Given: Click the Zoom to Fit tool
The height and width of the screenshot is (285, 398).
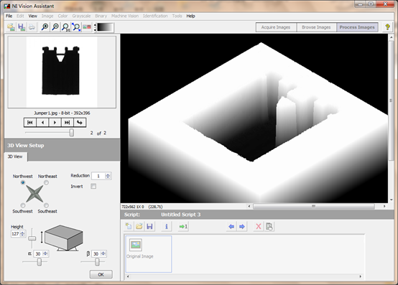Looking at the screenshot, I should (x=76, y=27).
